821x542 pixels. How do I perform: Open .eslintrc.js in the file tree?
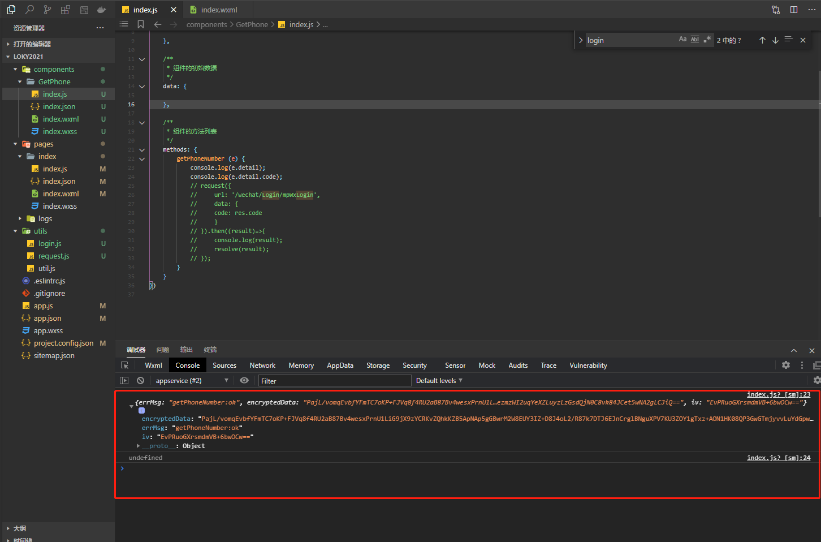tap(49, 281)
